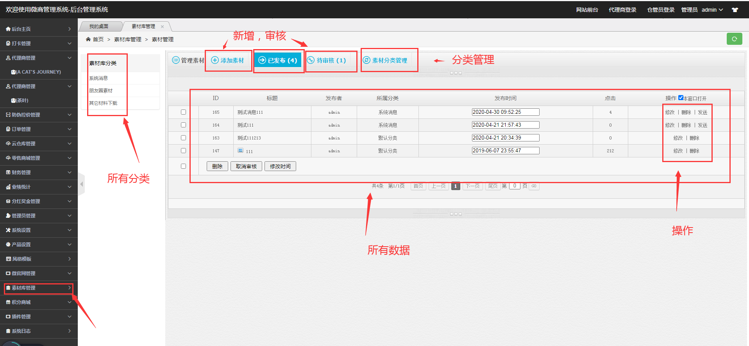749x346 pixels.
Task: Click the 删除 batch button
Action: pyautogui.click(x=217, y=166)
